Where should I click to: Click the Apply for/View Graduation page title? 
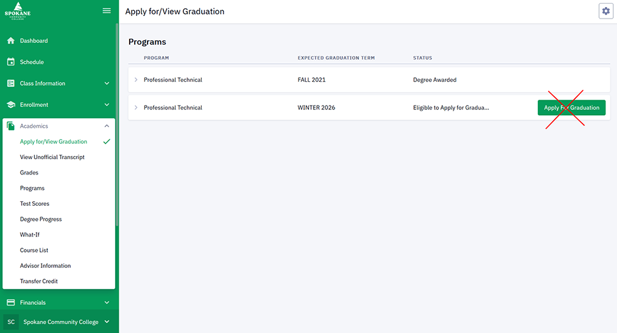175,12
